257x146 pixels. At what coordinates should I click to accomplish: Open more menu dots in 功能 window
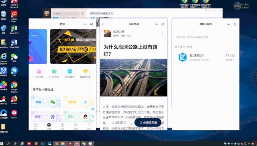click(x=85, y=24)
